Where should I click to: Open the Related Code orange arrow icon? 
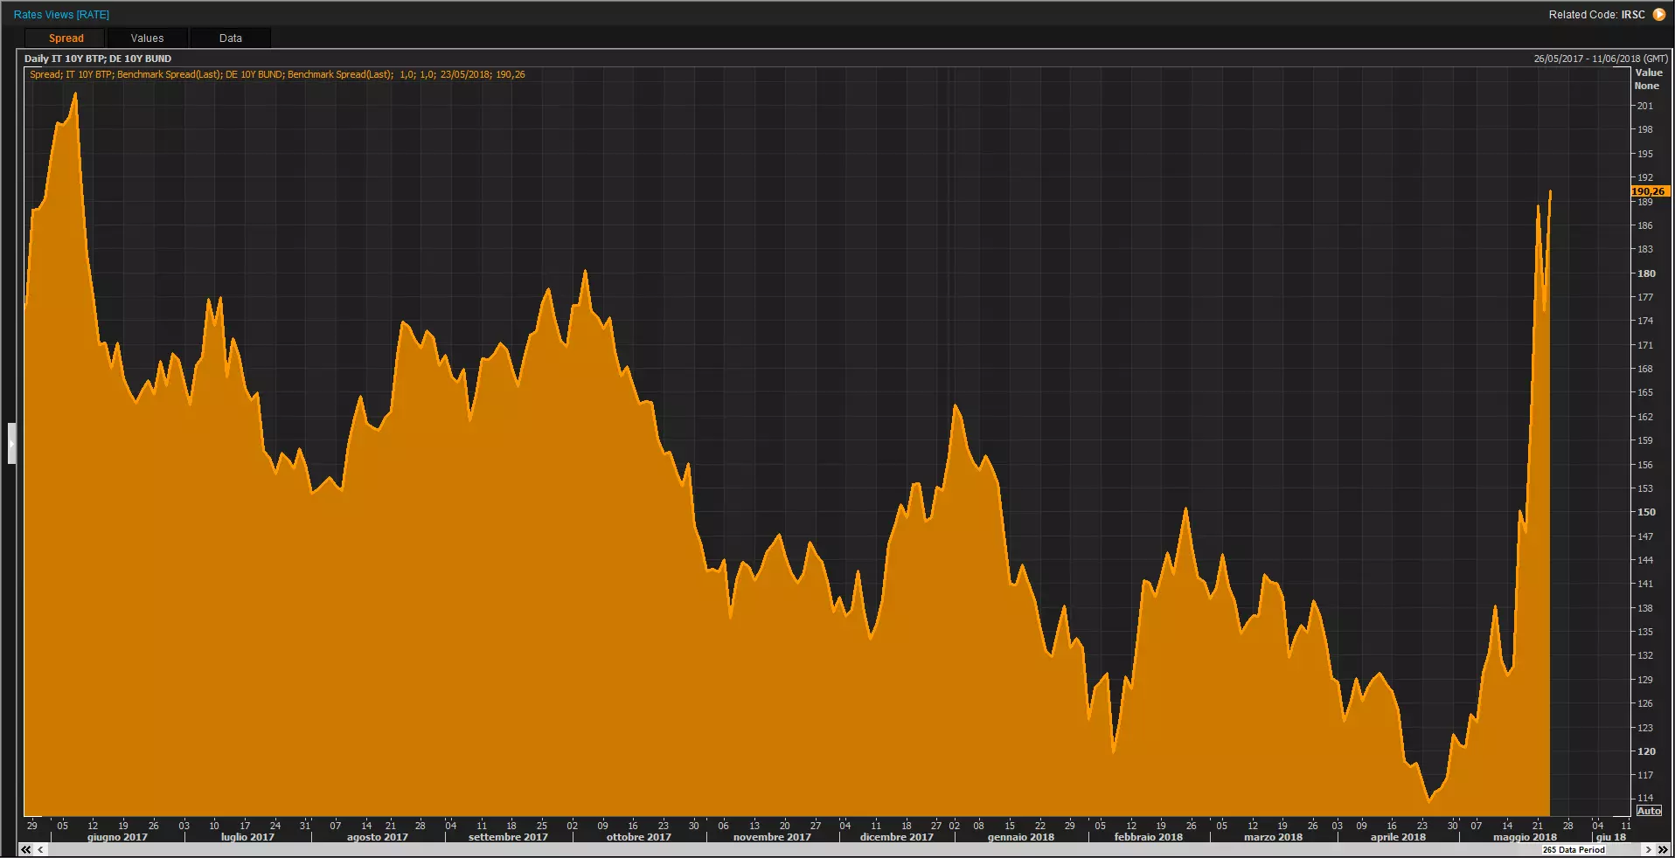[x=1658, y=14]
